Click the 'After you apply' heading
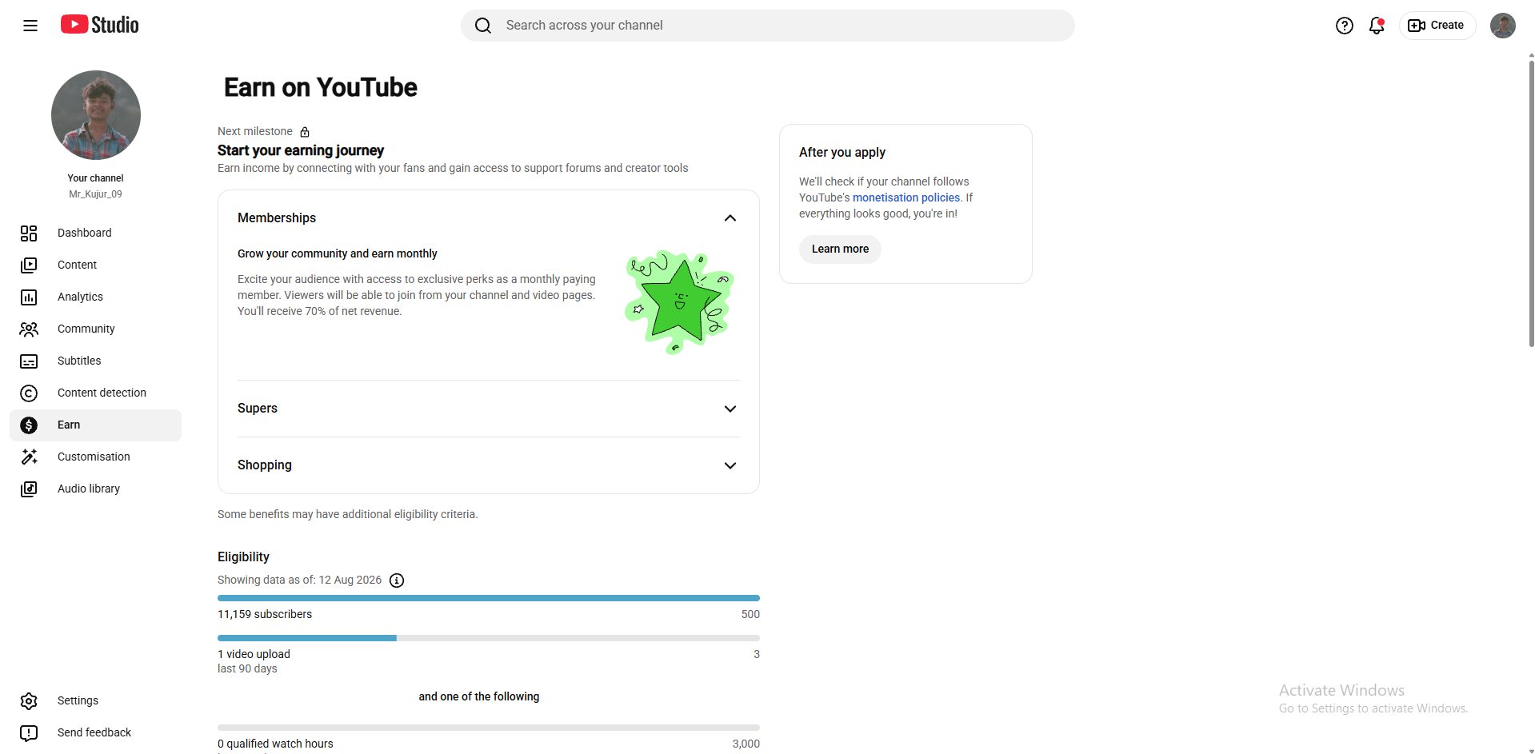The width and height of the screenshot is (1535, 754). point(842,152)
